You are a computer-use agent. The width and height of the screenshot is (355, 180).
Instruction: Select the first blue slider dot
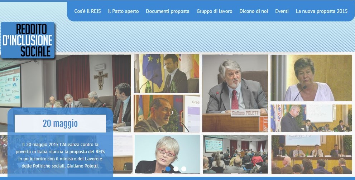(x=168, y=169)
